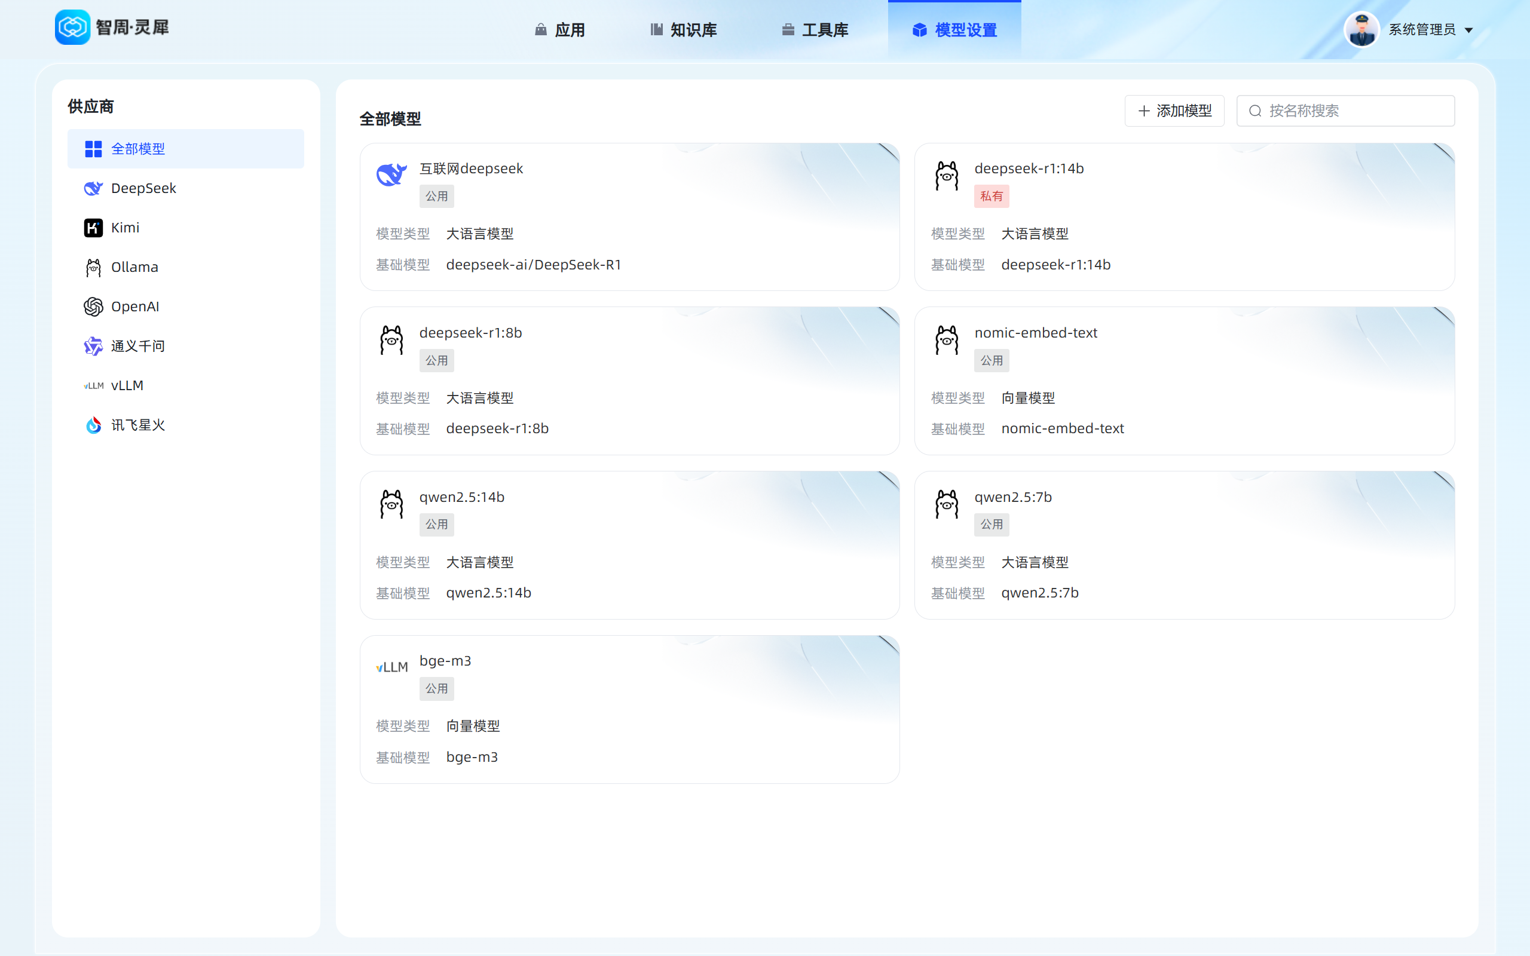Open the deepseek-r1:14b model title
The width and height of the screenshot is (1530, 956).
pos(1029,169)
